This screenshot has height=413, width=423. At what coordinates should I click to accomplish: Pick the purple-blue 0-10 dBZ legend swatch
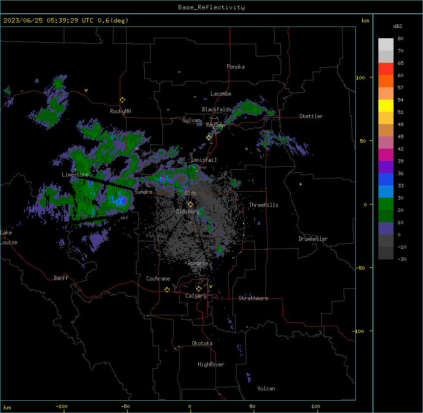(x=386, y=229)
